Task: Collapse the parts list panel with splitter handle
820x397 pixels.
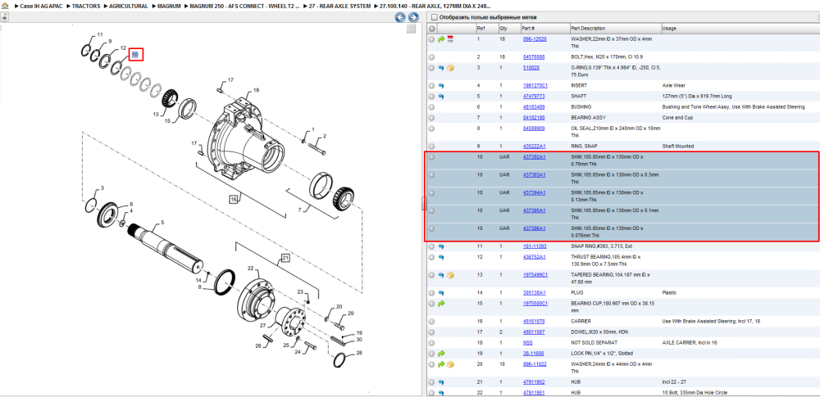Action: click(x=424, y=205)
